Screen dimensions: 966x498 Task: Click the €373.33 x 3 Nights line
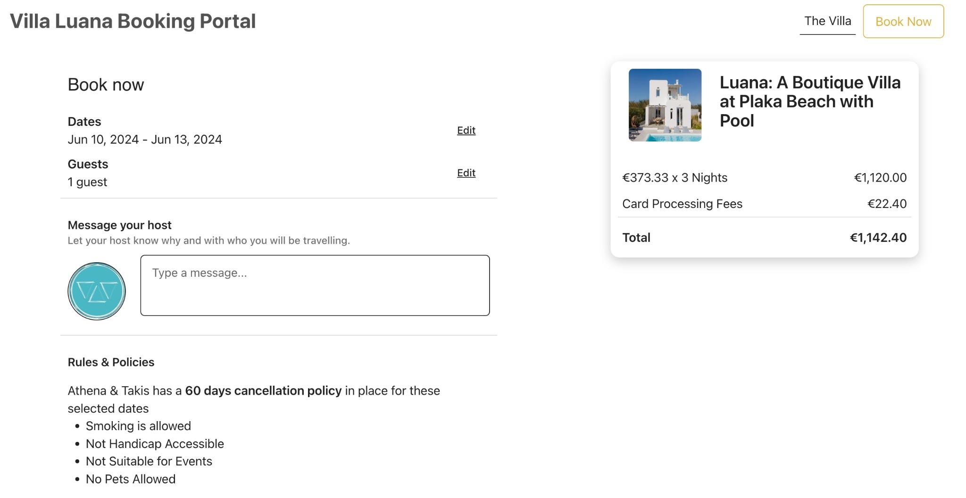675,178
